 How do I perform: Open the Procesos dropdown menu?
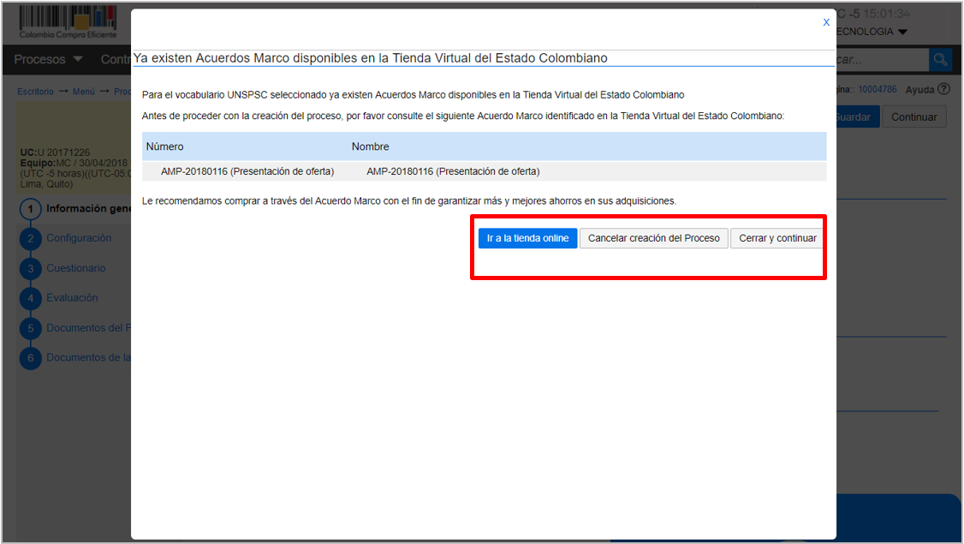point(48,59)
